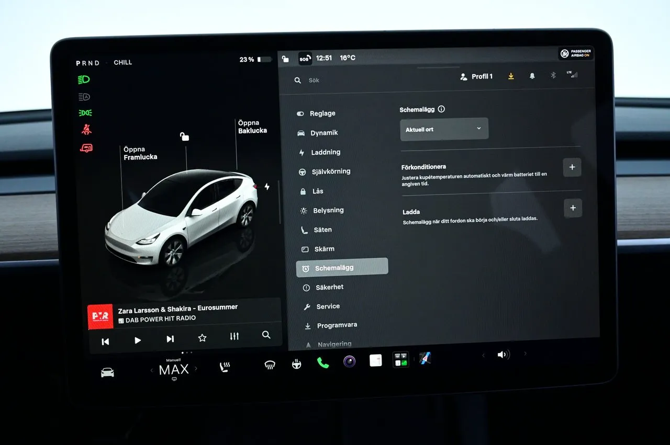Open notifications bell icon
The width and height of the screenshot is (670, 445).
pyautogui.click(x=532, y=76)
